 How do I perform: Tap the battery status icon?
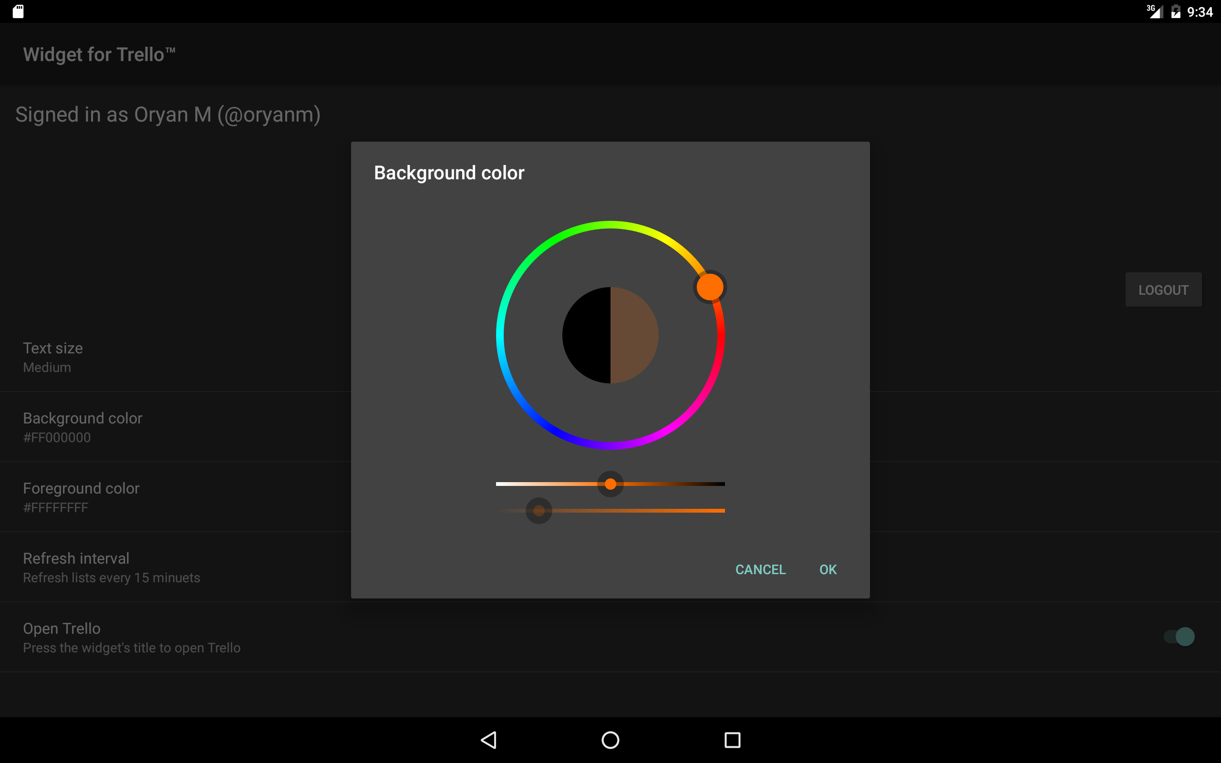(x=1176, y=11)
